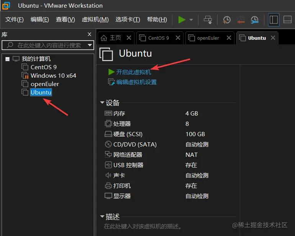Click the send Ctrl+Alt+Del toolbar icon
295x236 pixels.
click(x=208, y=20)
